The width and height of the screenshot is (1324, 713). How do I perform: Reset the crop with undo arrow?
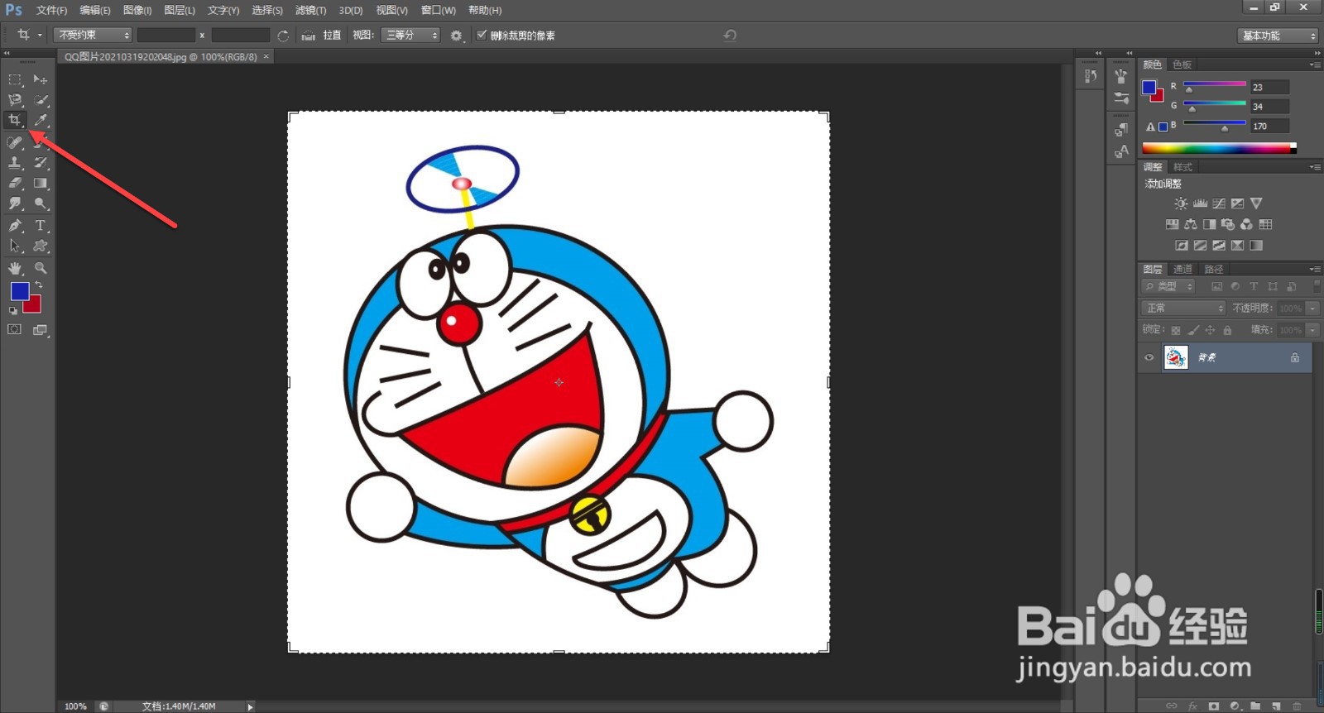point(730,35)
